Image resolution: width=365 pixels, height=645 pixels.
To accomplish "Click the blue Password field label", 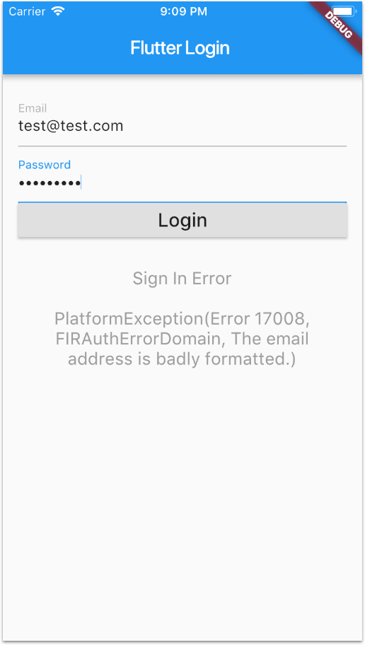I will point(45,165).
